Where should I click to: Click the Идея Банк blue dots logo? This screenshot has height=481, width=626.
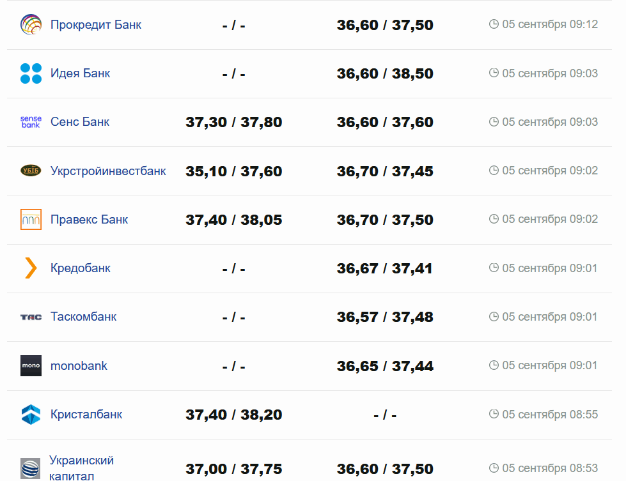(31, 73)
